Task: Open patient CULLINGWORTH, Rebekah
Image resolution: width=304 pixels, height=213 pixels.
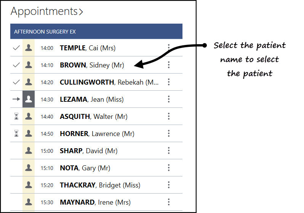Action: tap(109, 82)
